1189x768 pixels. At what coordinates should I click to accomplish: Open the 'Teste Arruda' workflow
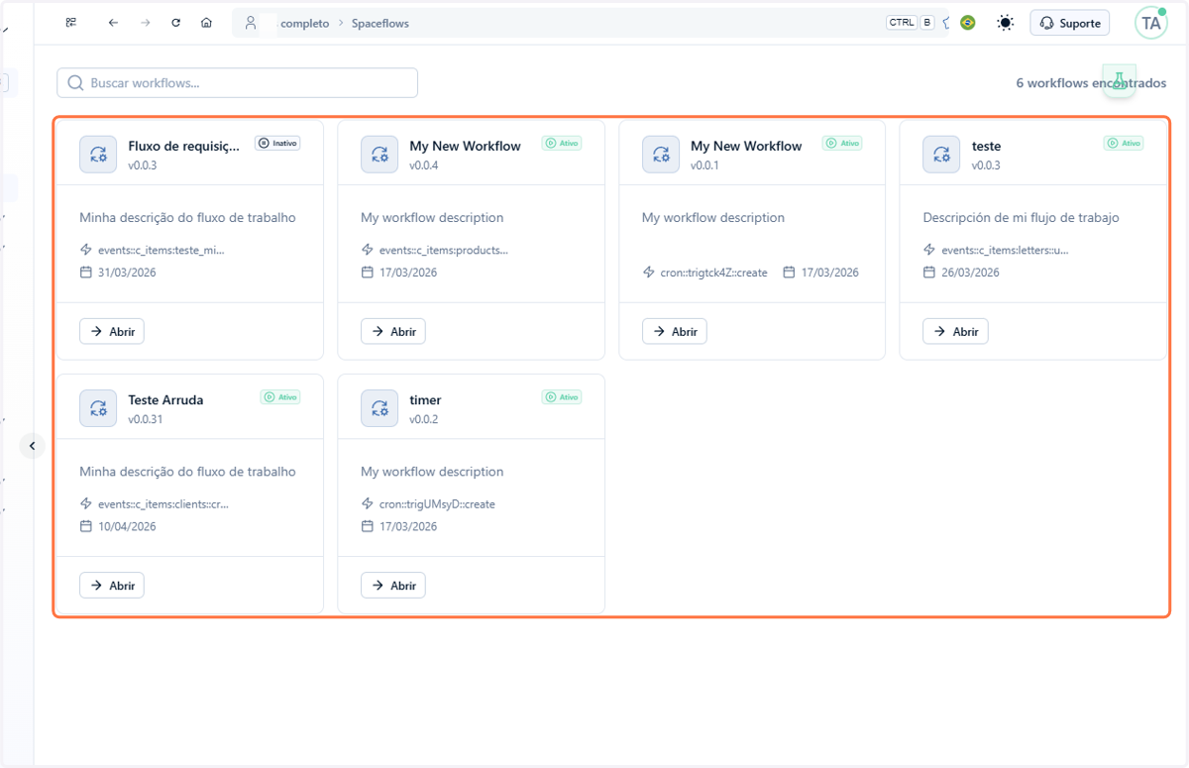[112, 586]
